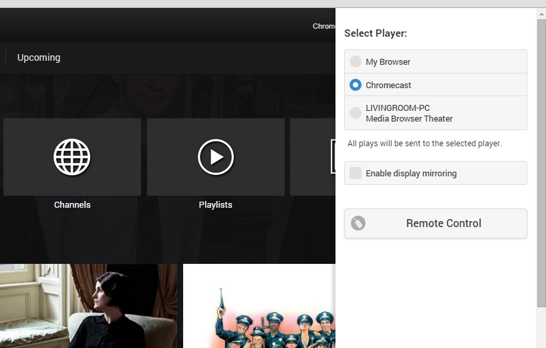The width and height of the screenshot is (546, 348).
Task: Click the 'Select Player:' heading
Action: pyautogui.click(x=376, y=33)
